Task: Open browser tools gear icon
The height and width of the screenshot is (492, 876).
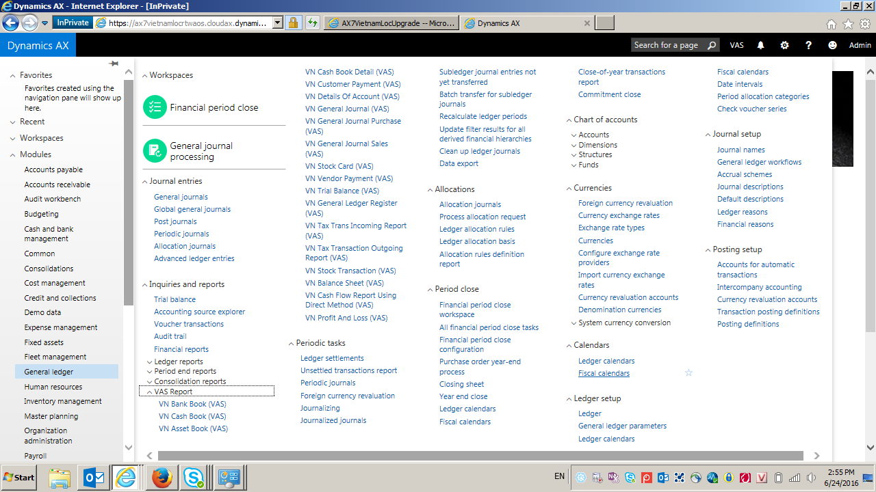Action: click(x=865, y=24)
